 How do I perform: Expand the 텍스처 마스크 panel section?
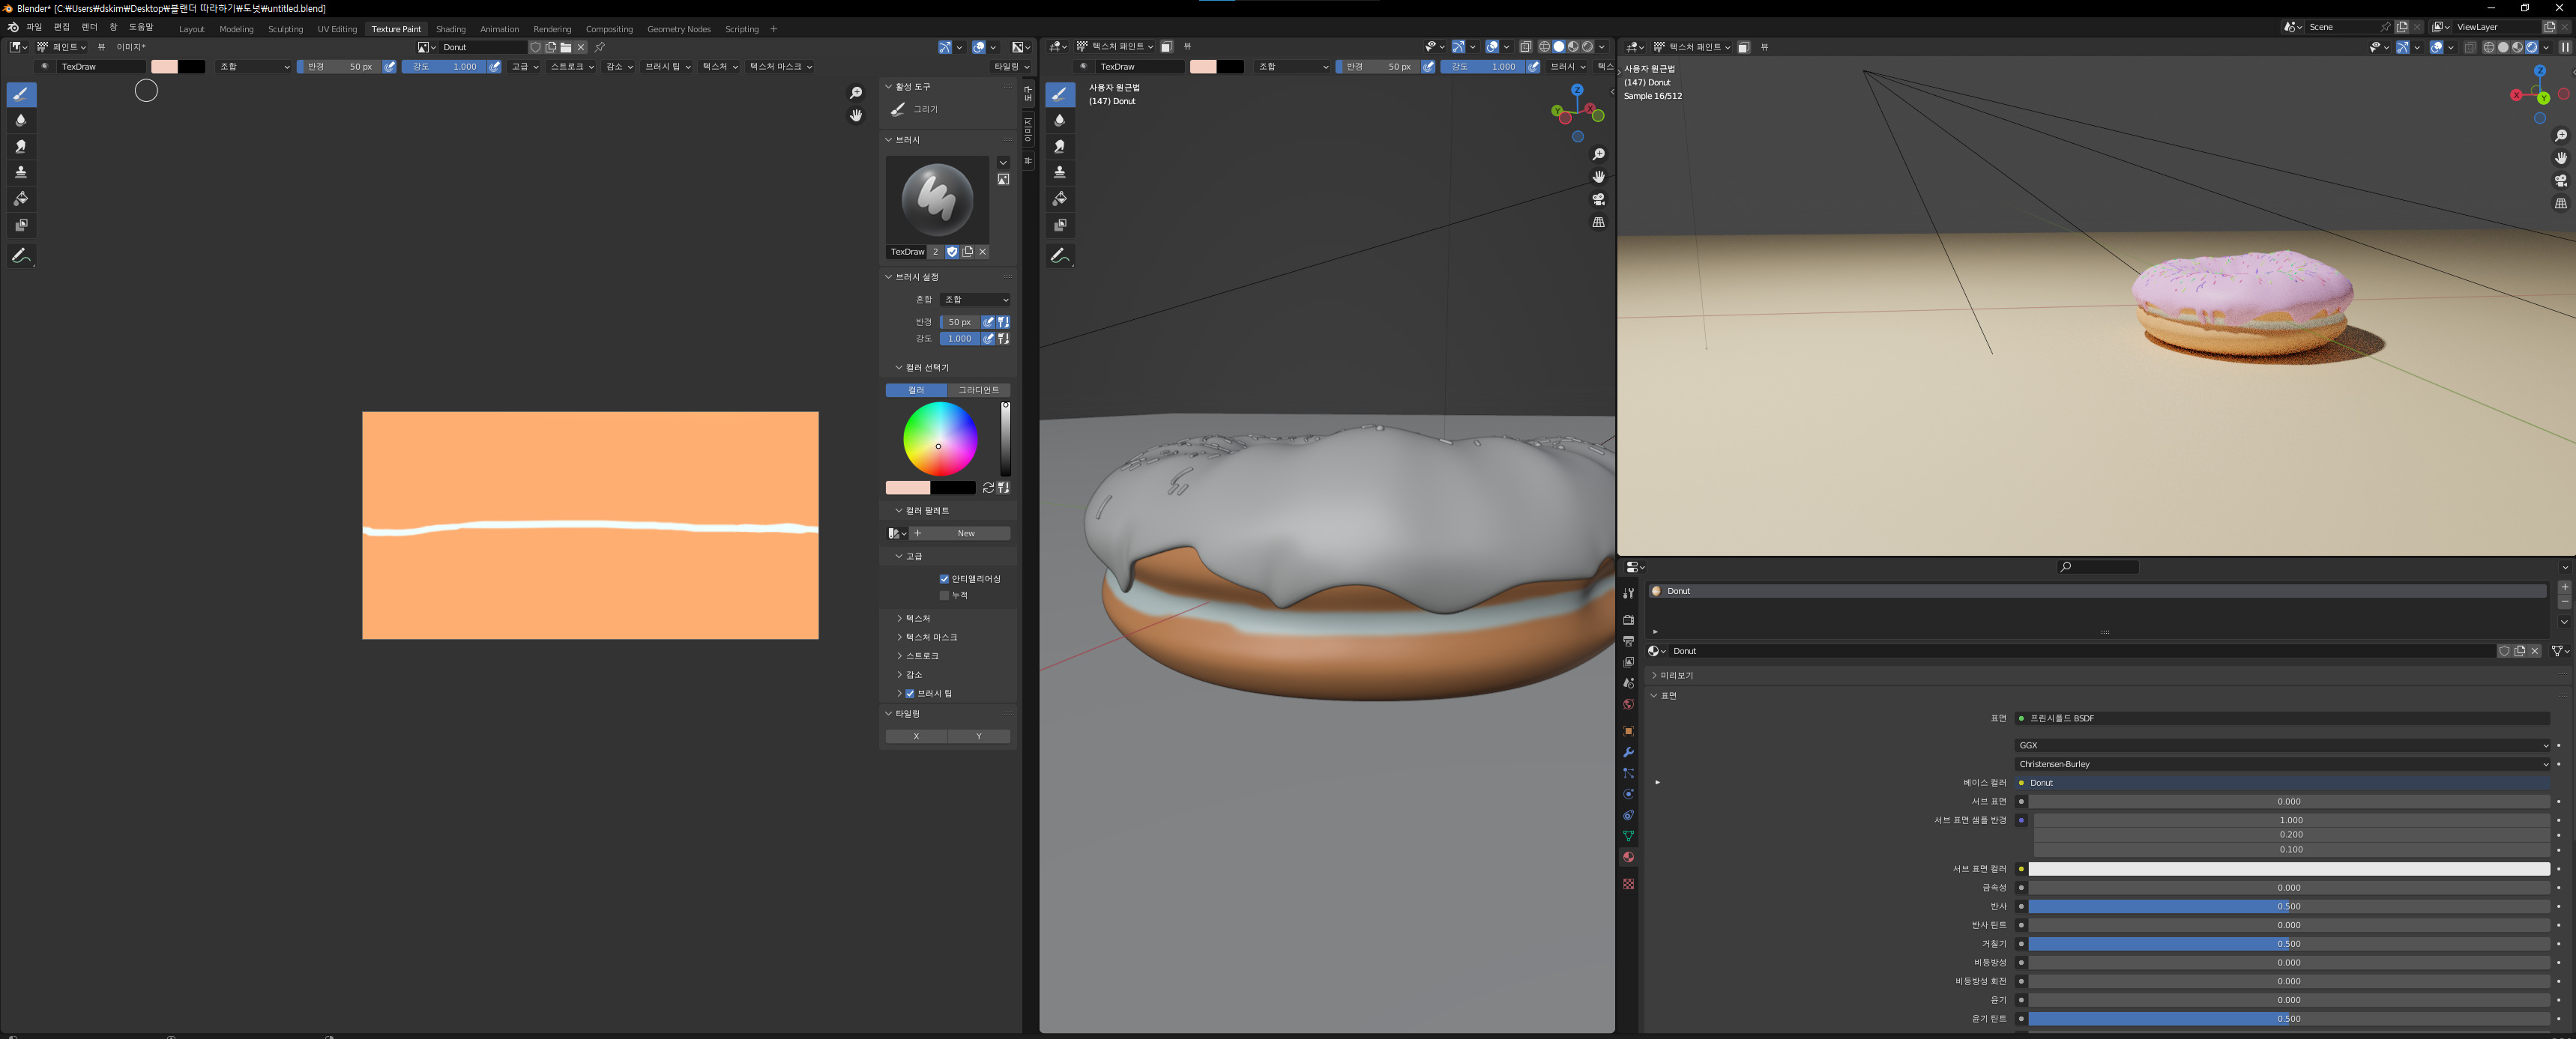pyautogui.click(x=930, y=637)
